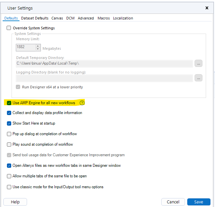Open the Canvas tab
This screenshot has height=207, width=215.
pyautogui.click(x=57, y=18)
